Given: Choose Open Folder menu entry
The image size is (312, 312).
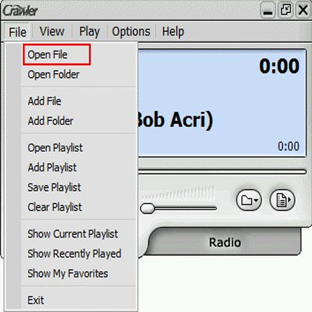Looking at the screenshot, I should click(x=54, y=74).
